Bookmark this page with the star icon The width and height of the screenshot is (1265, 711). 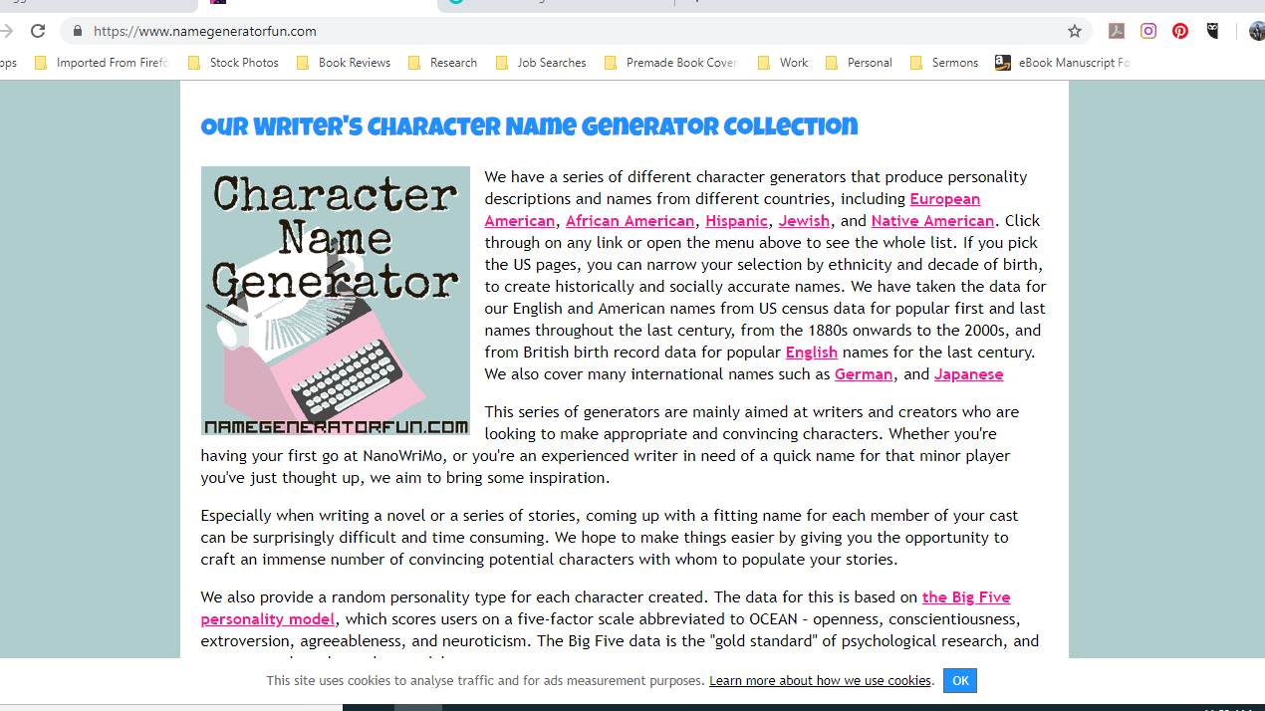1075,31
